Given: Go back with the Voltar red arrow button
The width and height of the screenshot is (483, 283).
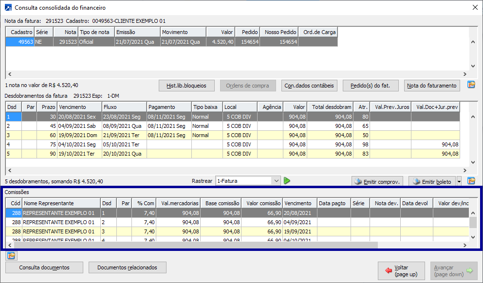Looking at the screenshot, I should click(402, 271).
